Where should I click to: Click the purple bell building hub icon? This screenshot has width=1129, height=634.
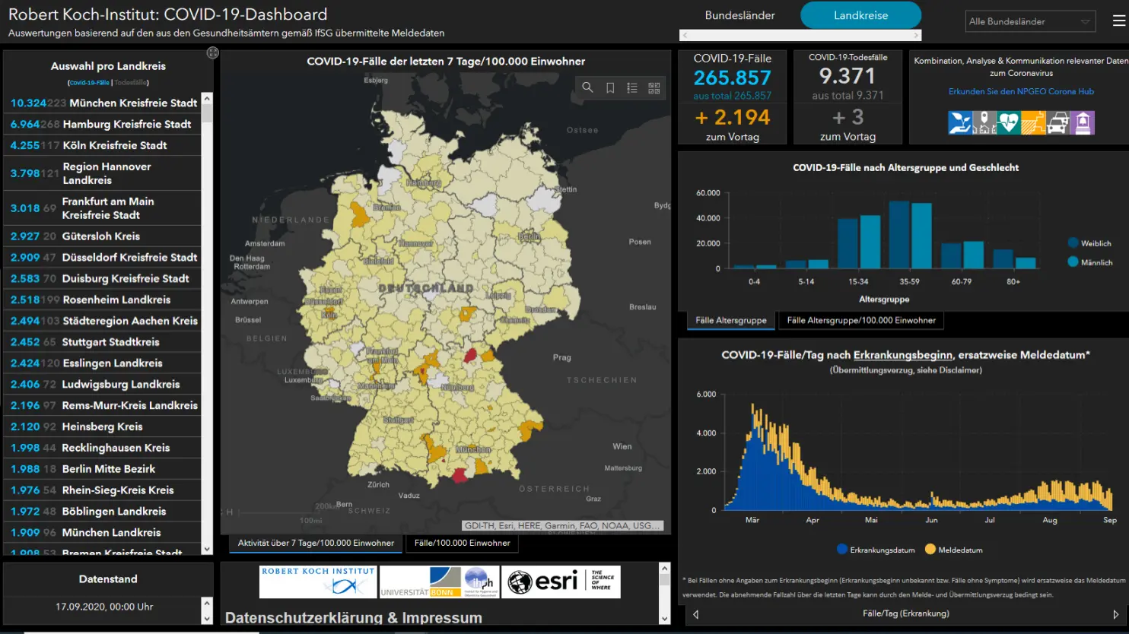[1083, 122]
